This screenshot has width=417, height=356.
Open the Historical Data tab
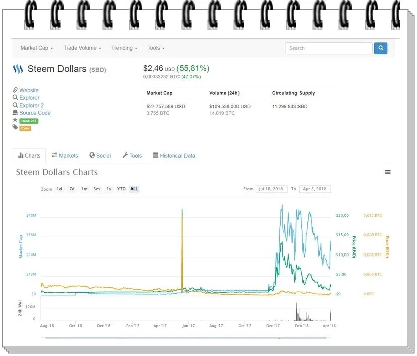point(174,156)
